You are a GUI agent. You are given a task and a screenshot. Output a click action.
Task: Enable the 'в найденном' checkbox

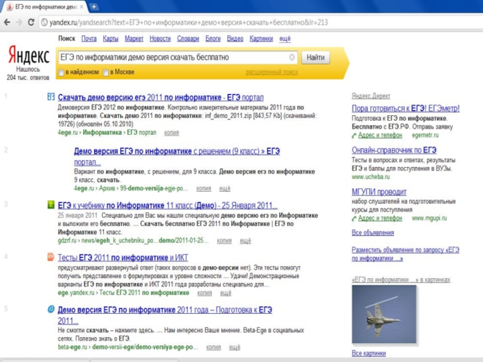(62, 72)
